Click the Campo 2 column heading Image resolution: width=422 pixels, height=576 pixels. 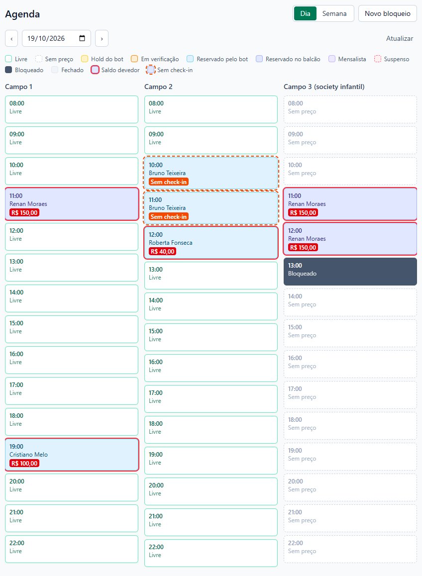tap(158, 87)
